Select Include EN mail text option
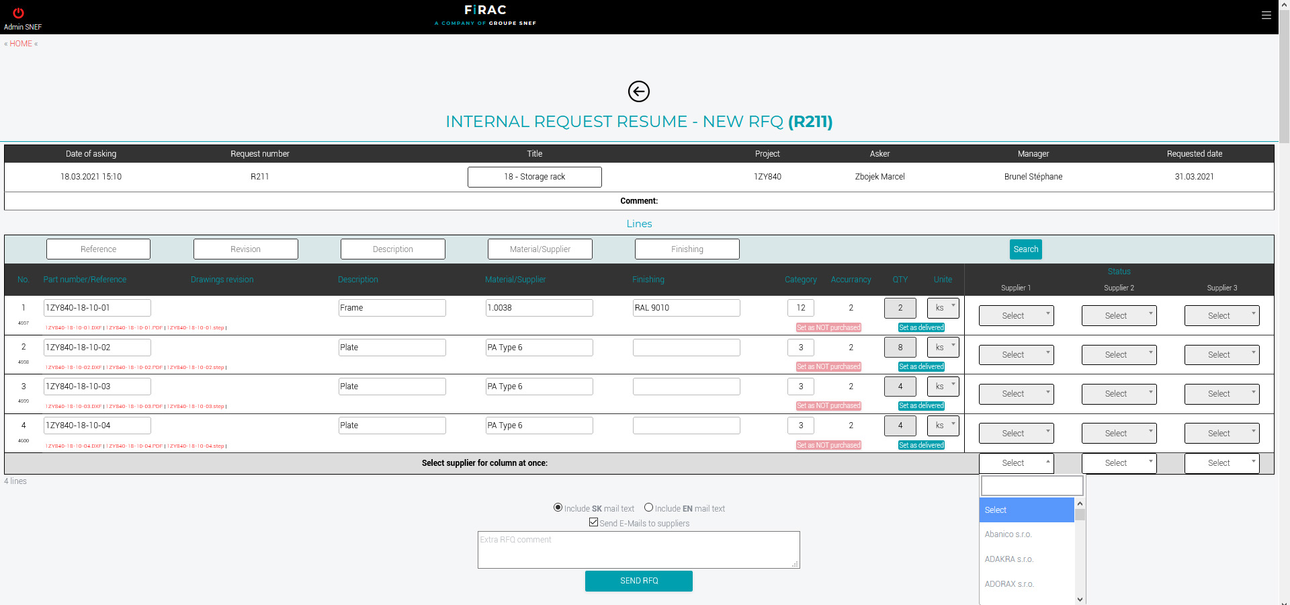 648,508
